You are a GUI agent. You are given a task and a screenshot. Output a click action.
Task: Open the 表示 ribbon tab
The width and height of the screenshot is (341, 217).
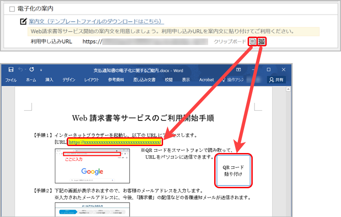(x=186, y=80)
